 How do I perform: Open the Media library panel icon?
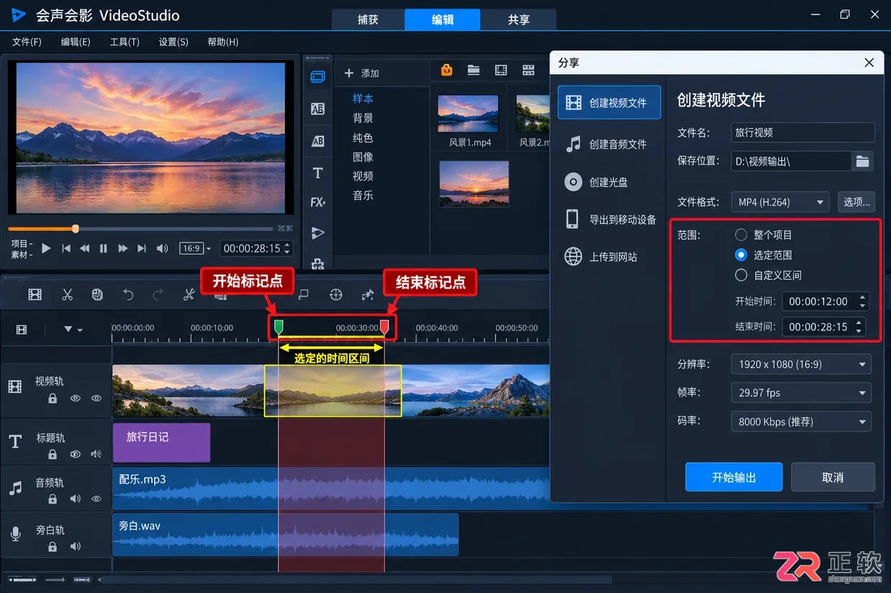(317, 76)
